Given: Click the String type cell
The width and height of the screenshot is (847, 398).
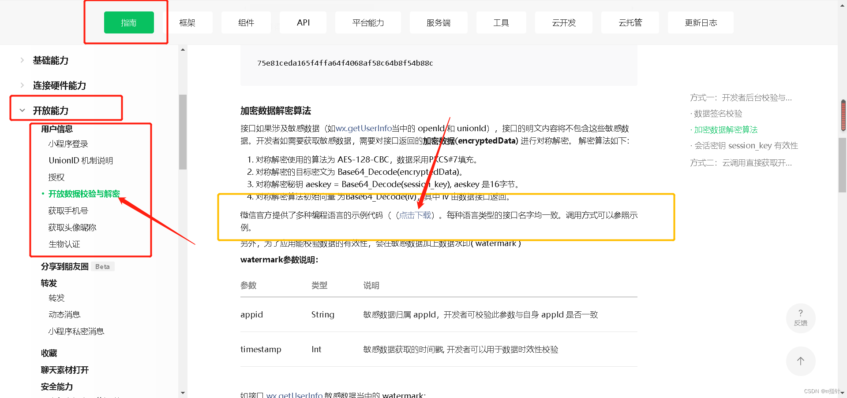Looking at the screenshot, I should (x=323, y=315).
